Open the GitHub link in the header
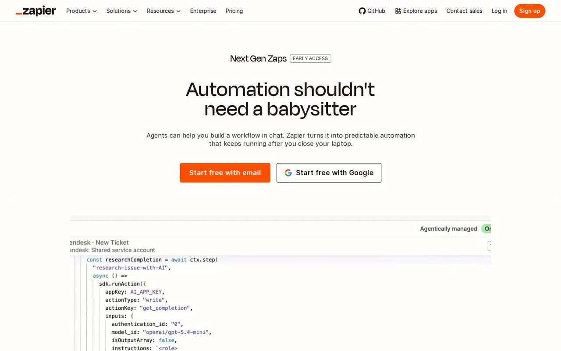 [x=372, y=11]
